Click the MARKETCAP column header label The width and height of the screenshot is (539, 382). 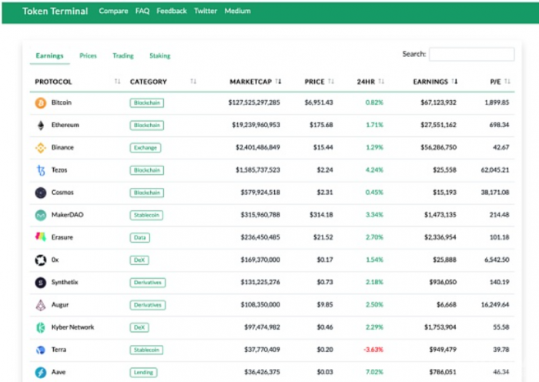[x=250, y=82]
